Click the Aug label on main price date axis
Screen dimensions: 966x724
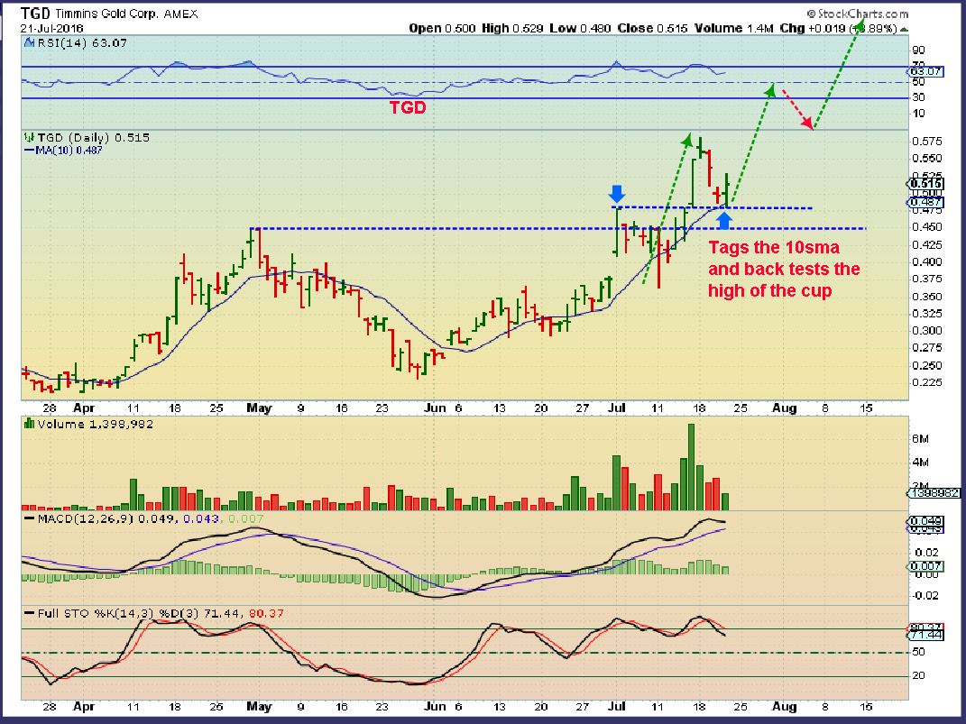(x=785, y=408)
